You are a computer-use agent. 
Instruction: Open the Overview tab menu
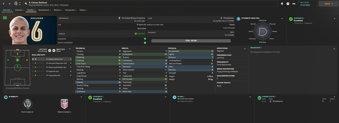(8, 10)
